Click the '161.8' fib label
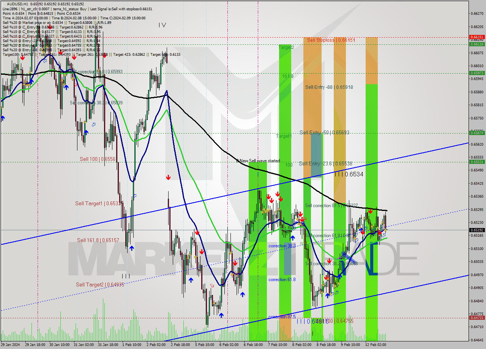This screenshot has height=349, width=486. (x=287, y=76)
